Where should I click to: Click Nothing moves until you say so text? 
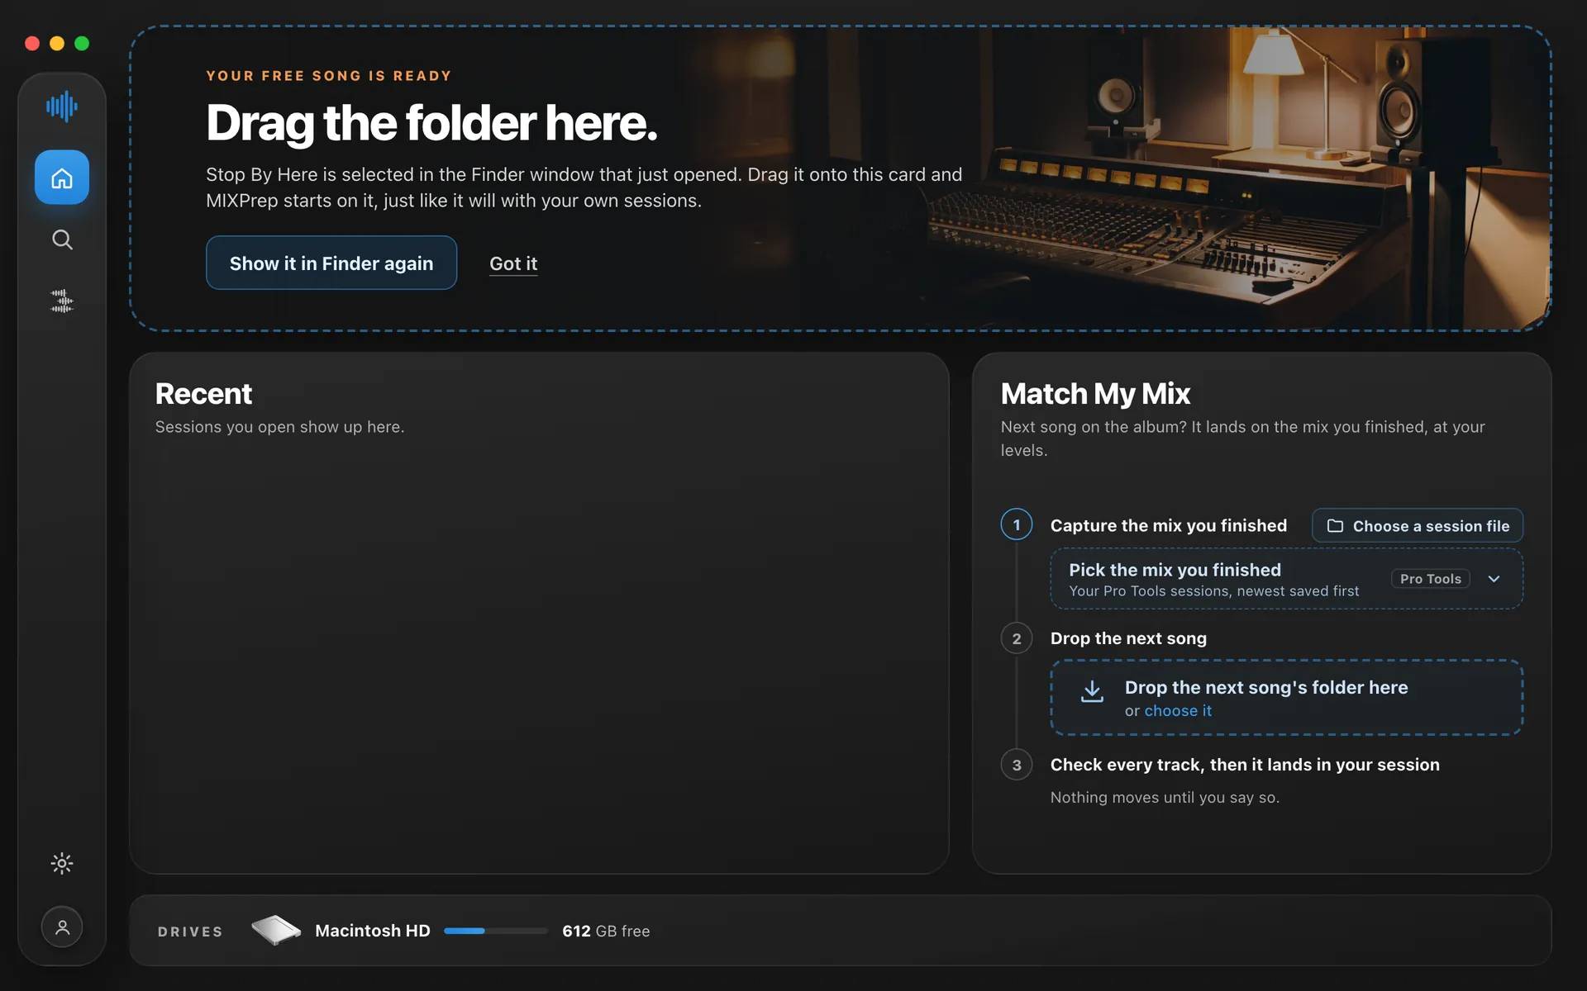pyautogui.click(x=1165, y=797)
